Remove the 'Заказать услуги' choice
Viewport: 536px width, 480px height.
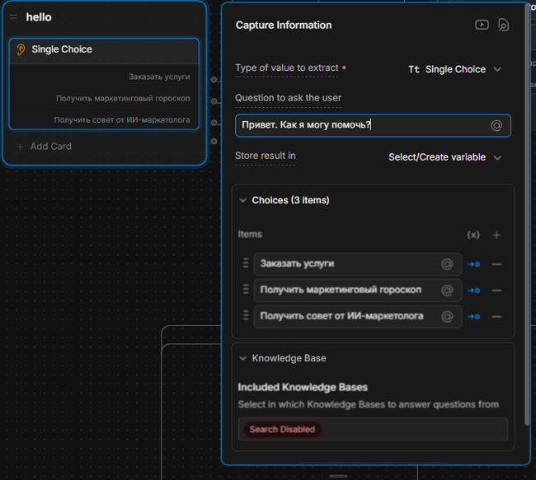pos(496,264)
